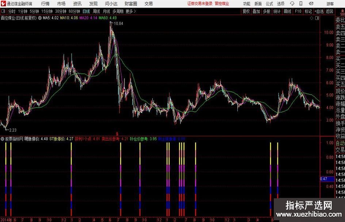Click the blue 0.47 axis value marker
This screenshot has height=222, width=345.
327,179
